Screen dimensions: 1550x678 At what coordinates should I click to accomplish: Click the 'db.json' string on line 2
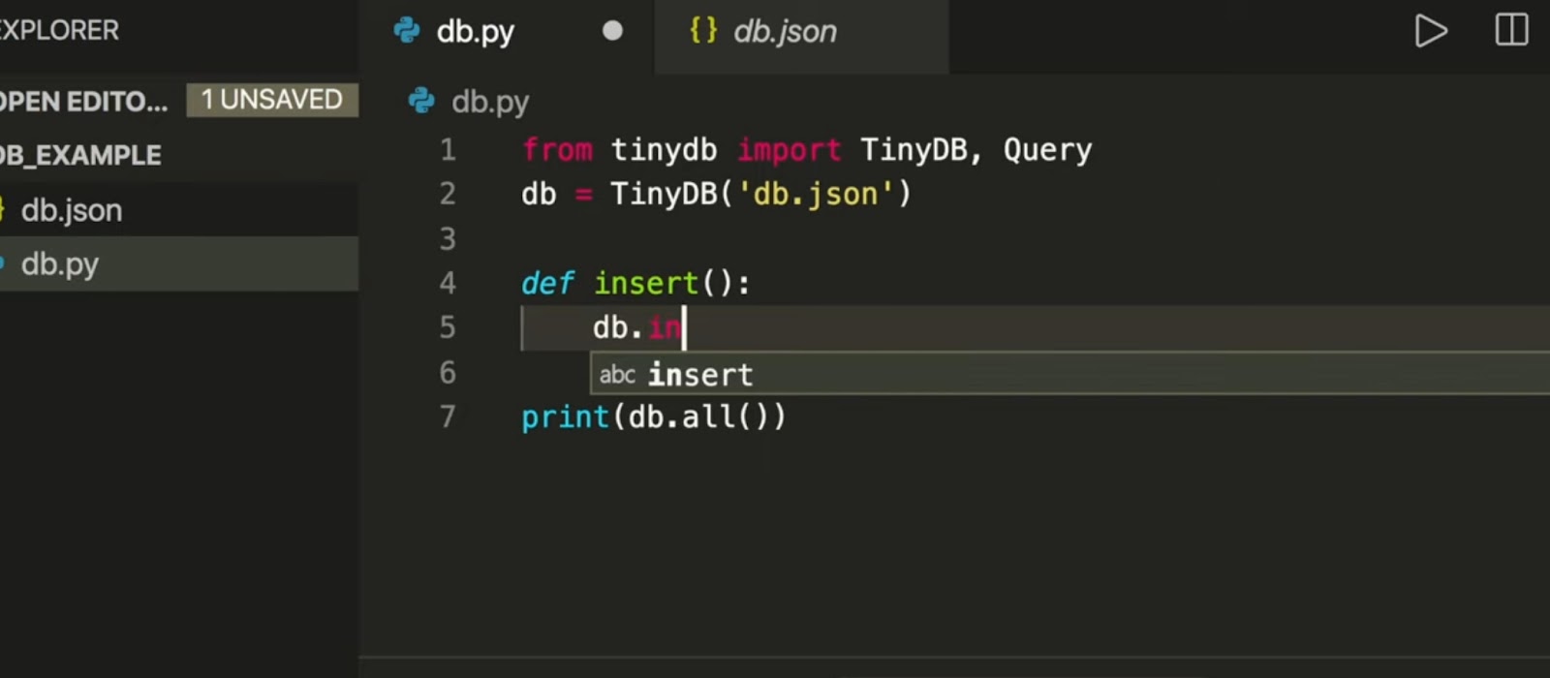pos(816,195)
